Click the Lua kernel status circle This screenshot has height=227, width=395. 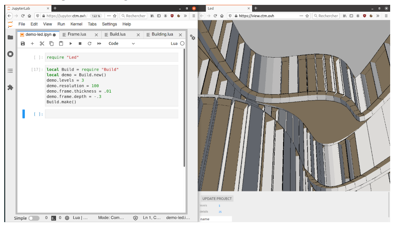coord(182,43)
